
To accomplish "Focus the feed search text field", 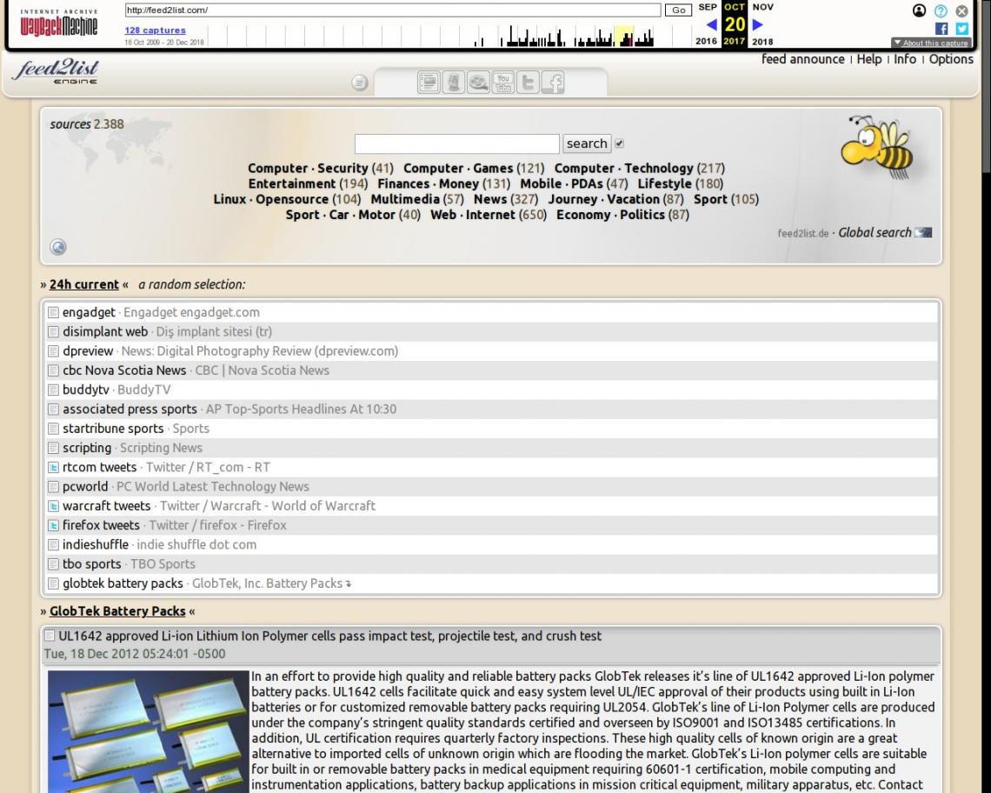I will (457, 143).
